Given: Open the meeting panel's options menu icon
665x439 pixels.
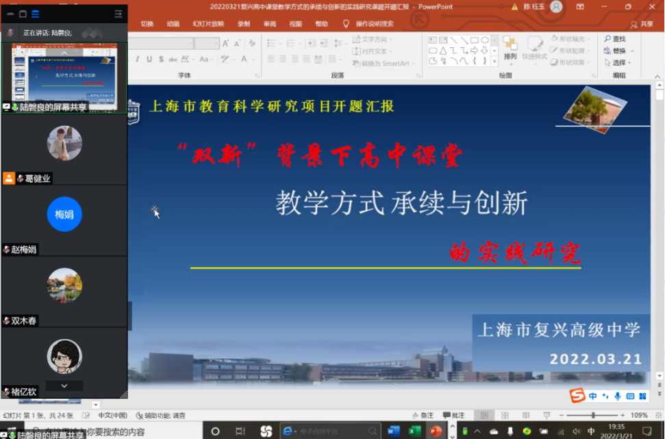Looking at the screenshot, I should pos(118,14).
